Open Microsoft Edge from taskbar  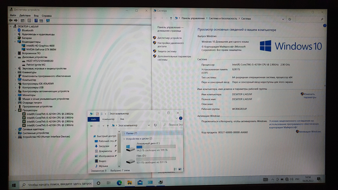(119, 183)
